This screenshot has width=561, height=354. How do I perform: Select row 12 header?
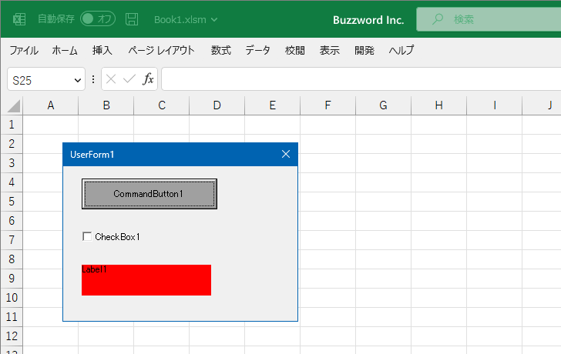click(12, 336)
